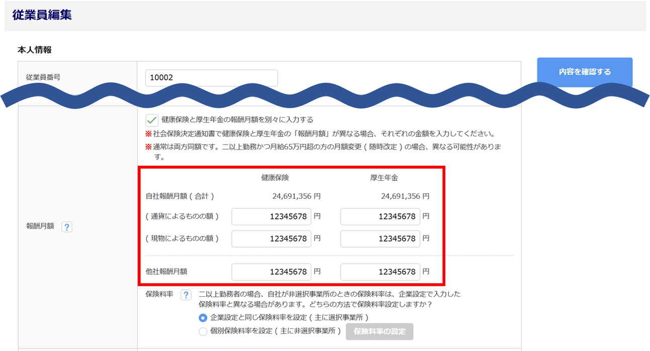Screen dimensions: 650x351
Task: Select 企業設定と同じ保険料率を設定 radio option
Action: (203, 318)
